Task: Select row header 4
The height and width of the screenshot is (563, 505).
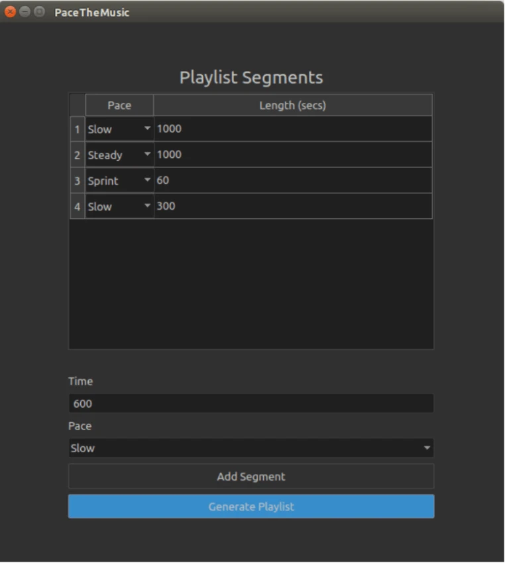Action: pyautogui.click(x=77, y=206)
